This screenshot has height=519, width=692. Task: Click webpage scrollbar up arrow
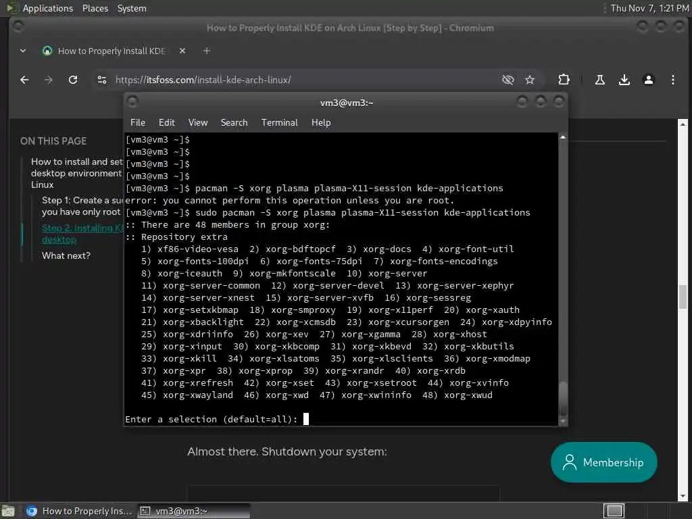point(683,124)
